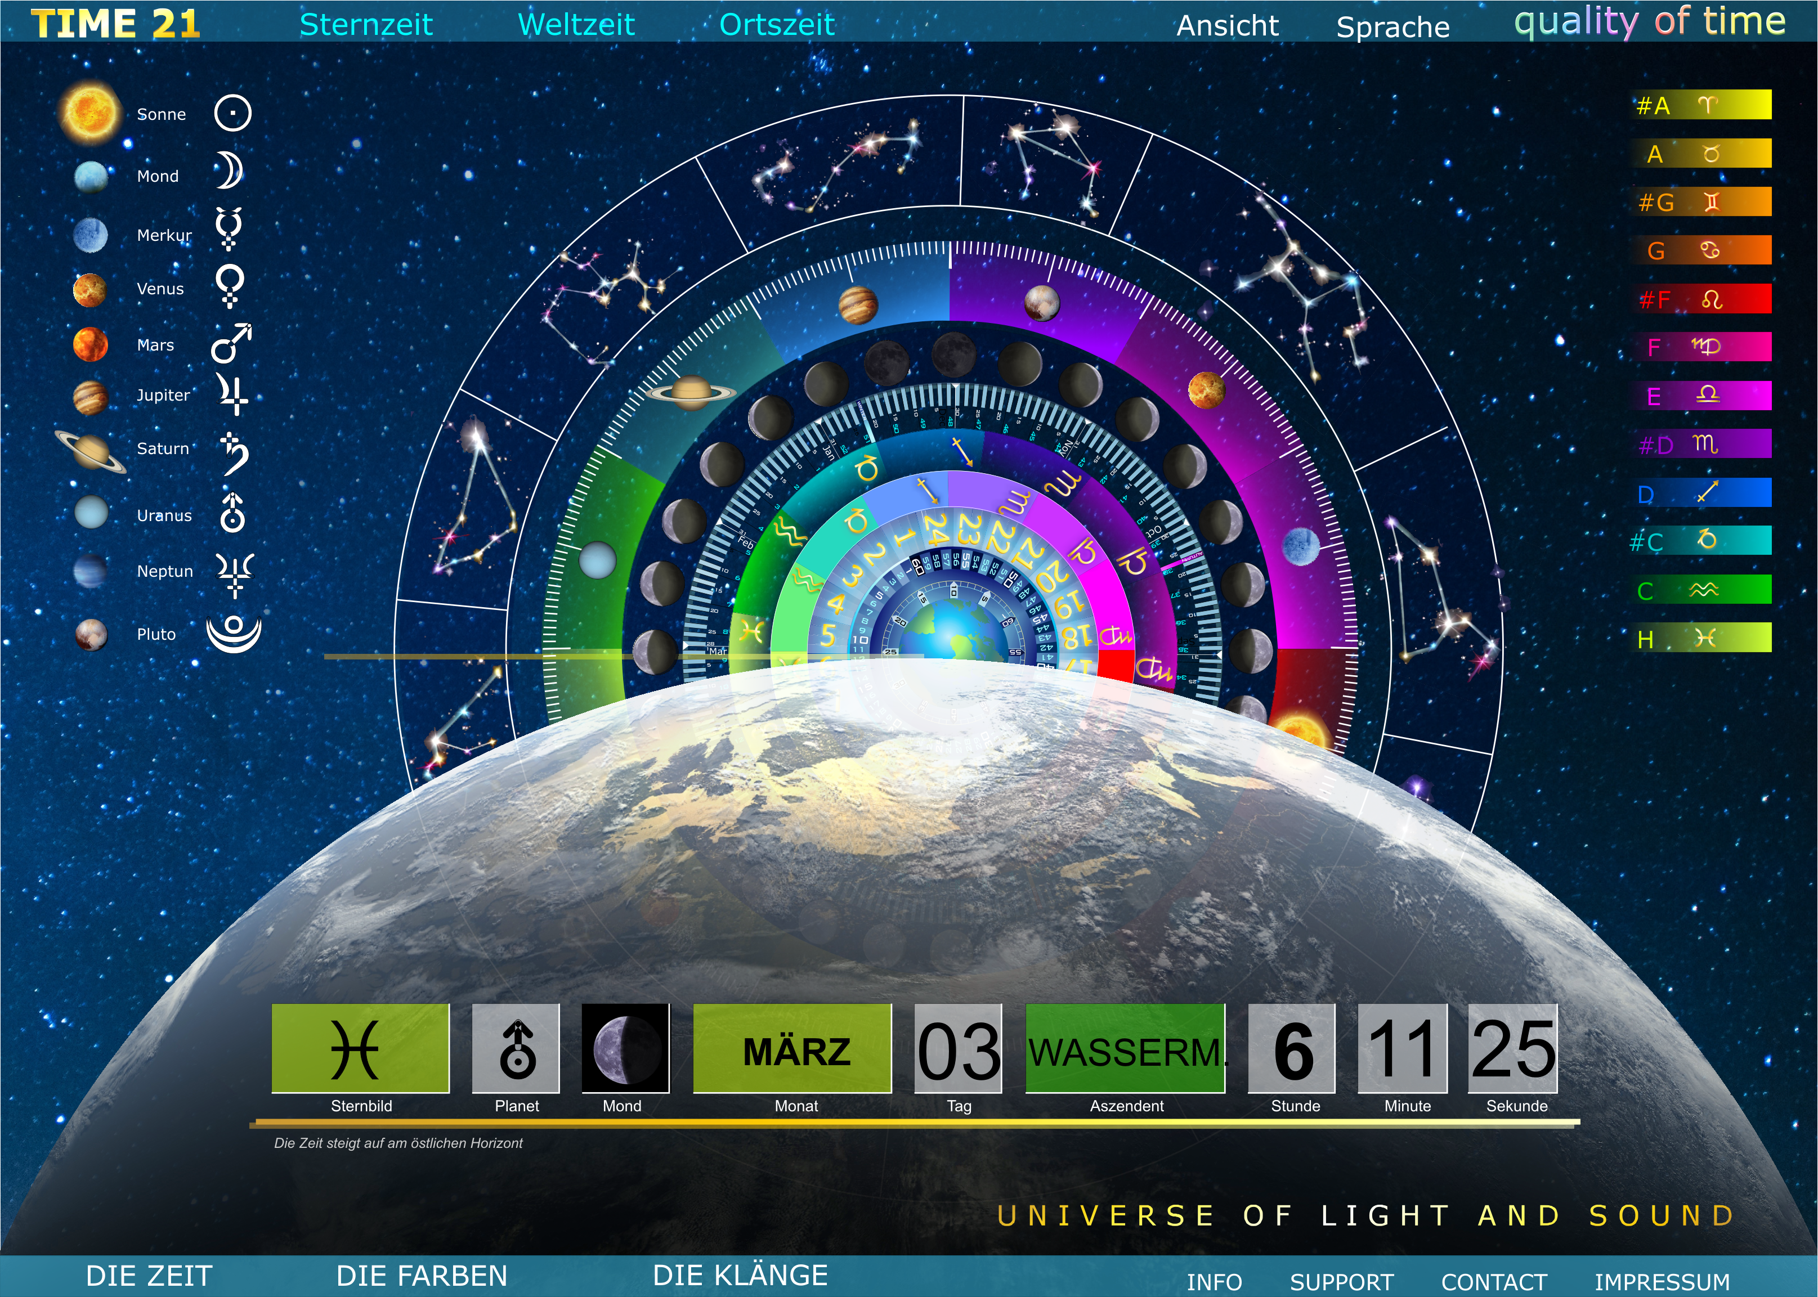Click the Minute tile showing 11
This screenshot has height=1297, width=1818.
pyautogui.click(x=1403, y=1048)
